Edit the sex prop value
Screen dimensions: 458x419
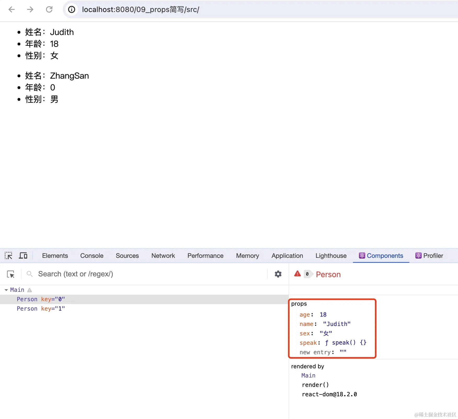(x=326, y=334)
